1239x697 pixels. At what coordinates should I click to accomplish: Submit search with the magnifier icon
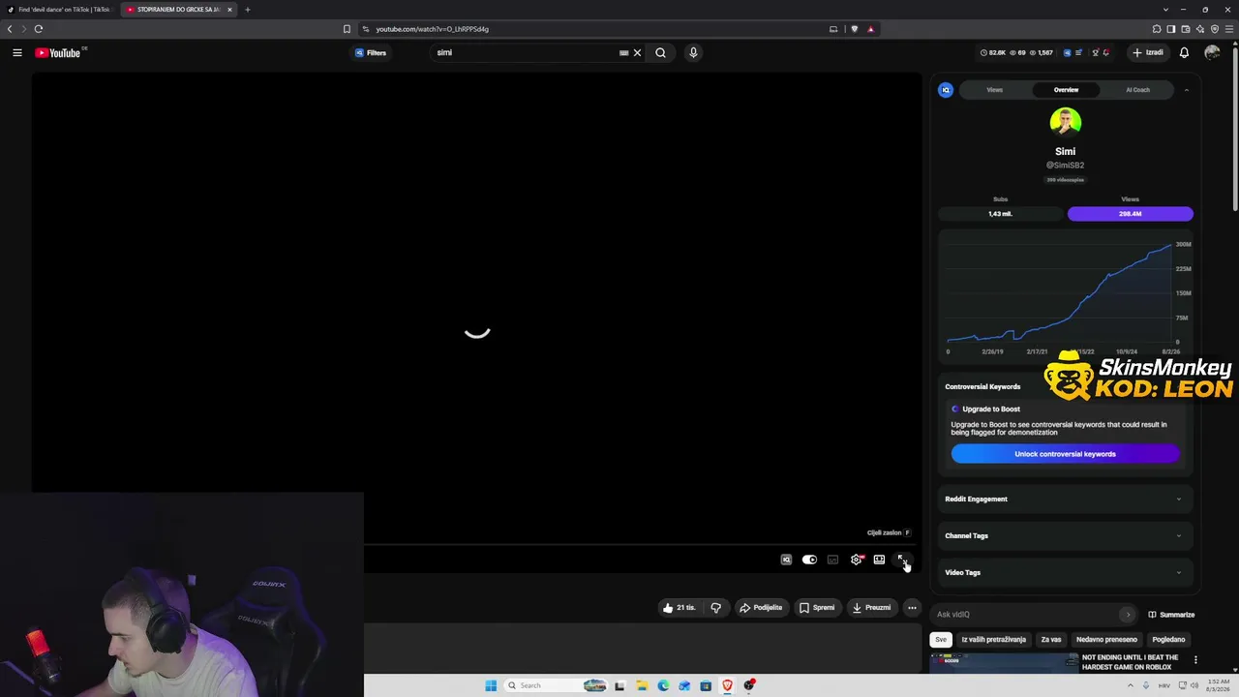(660, 52)
